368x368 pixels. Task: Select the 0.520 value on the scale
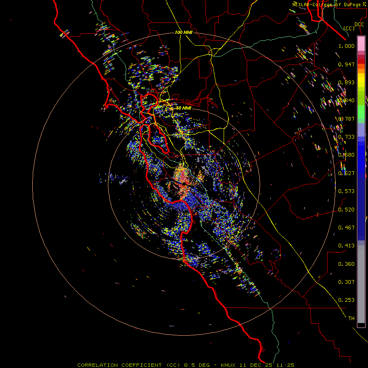coord(346,209)
